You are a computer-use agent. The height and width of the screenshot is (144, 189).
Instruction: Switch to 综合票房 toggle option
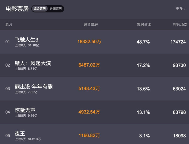pyautogui.click(x=40, y=9)
